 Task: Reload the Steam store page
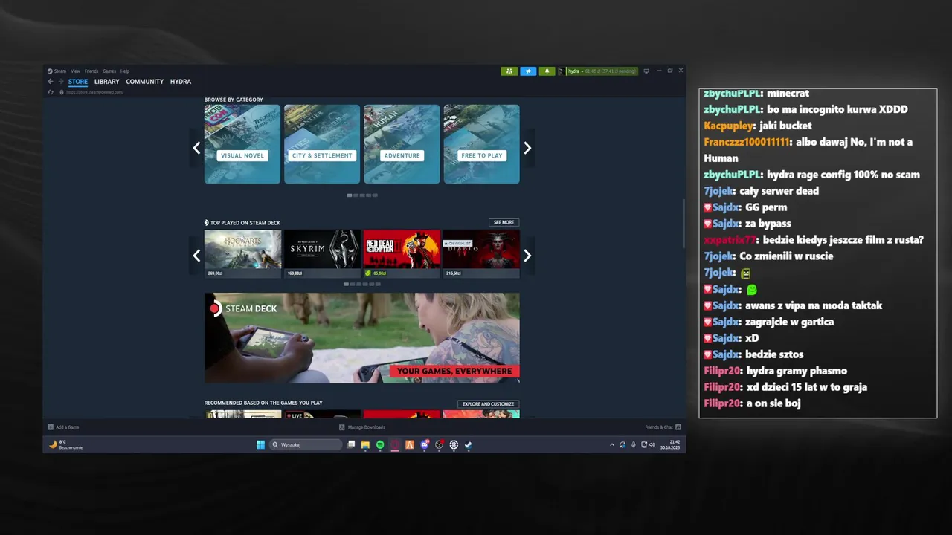point(51,92)
